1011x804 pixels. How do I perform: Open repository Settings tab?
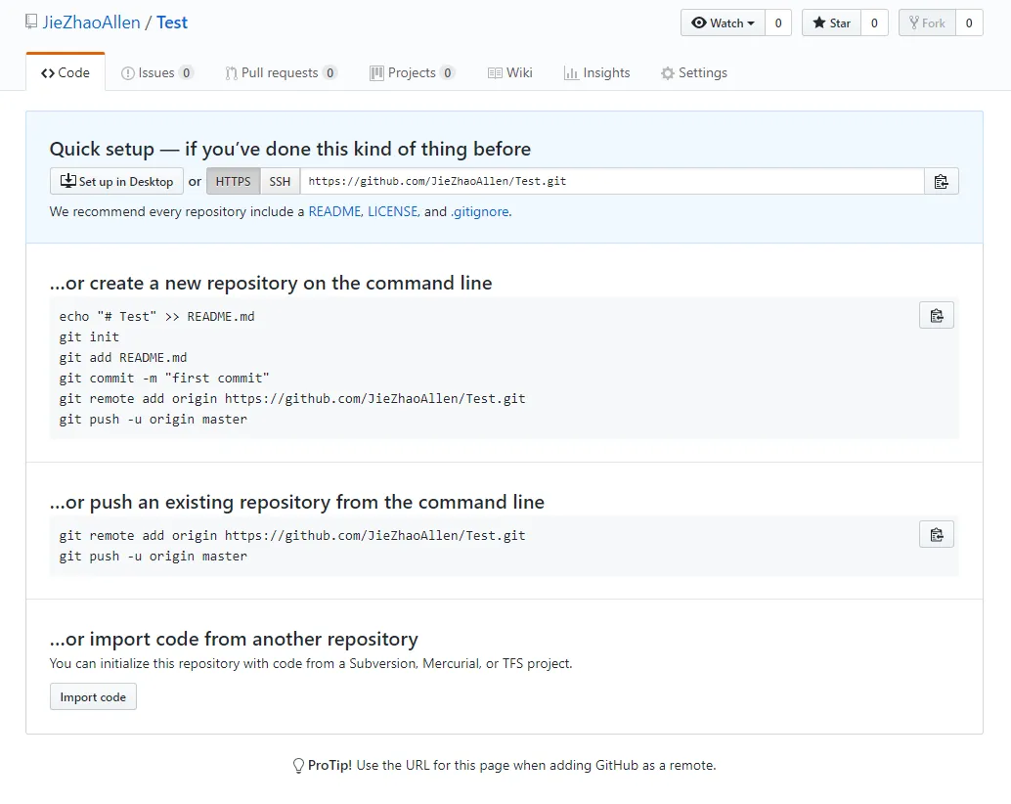coord(693,72)
